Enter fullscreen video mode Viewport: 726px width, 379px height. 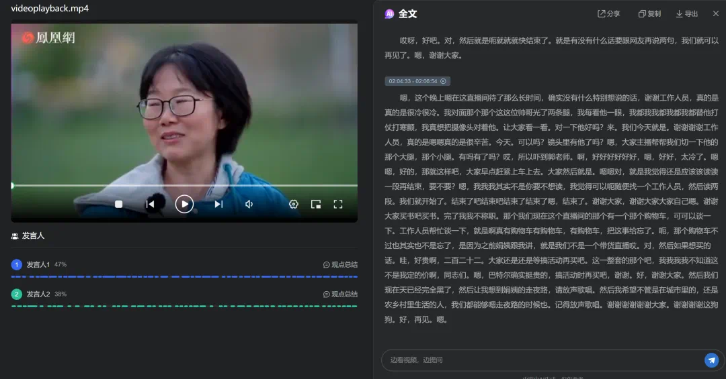pyautogui.click(x=338, y=204)
